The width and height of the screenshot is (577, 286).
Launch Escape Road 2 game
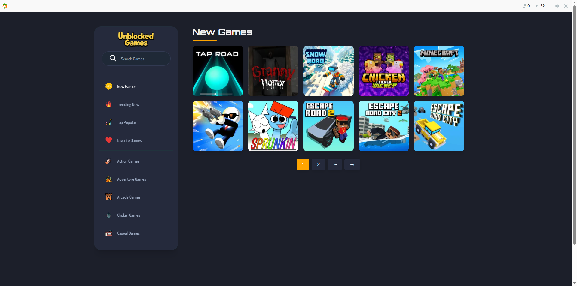(x=328, y=126)
